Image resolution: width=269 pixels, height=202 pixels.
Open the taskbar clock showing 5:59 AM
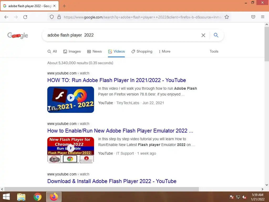[257, 197]
